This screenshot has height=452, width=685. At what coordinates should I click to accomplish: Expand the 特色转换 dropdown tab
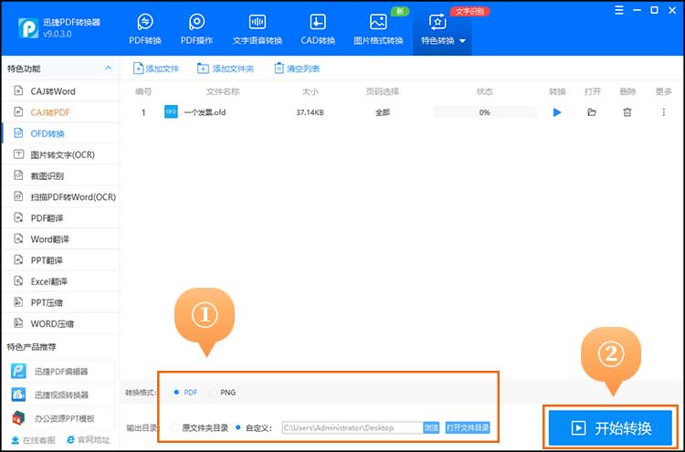tap(443, 29)
